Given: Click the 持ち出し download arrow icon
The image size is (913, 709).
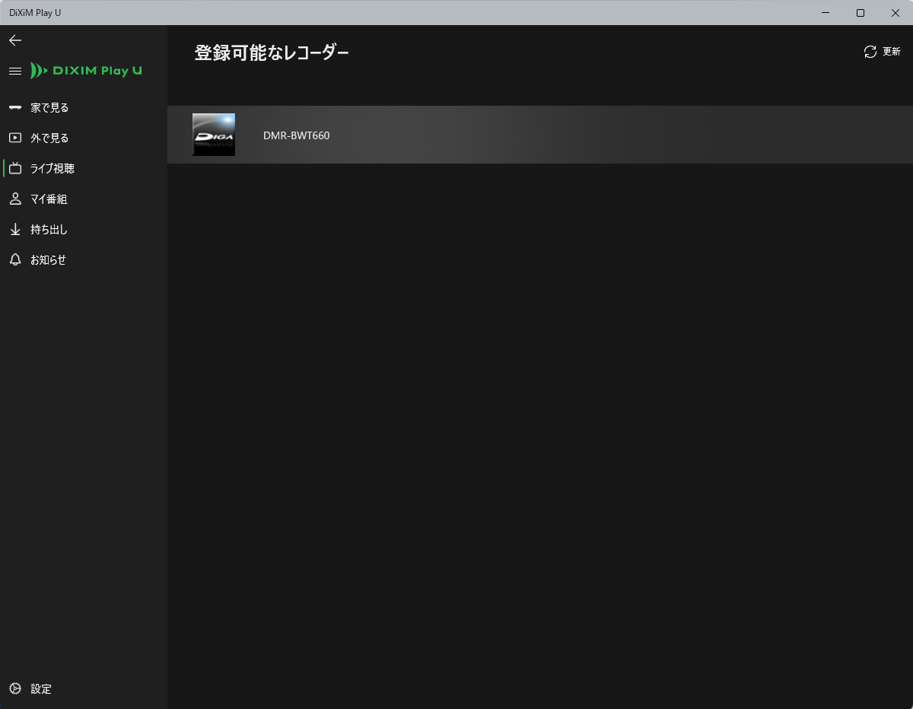Looking at the screenshot, I should (15, 230).
